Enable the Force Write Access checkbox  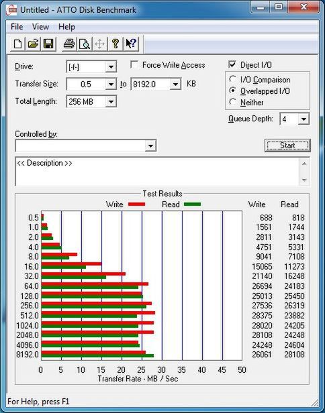point(134,65)
